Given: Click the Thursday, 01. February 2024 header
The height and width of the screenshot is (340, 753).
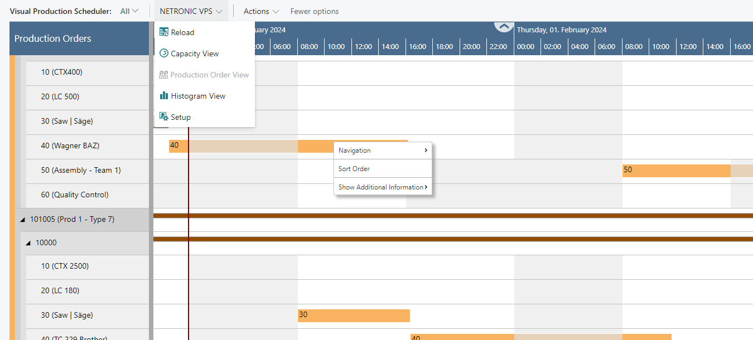Looking at the screenshot, I should coord(562,30).
